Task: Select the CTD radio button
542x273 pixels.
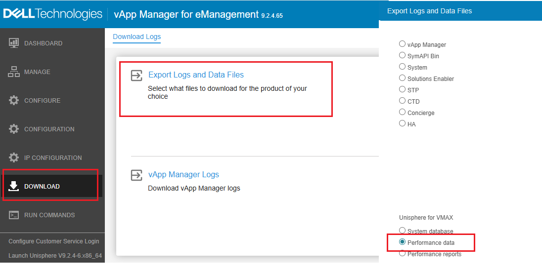Action: (402, 101)
